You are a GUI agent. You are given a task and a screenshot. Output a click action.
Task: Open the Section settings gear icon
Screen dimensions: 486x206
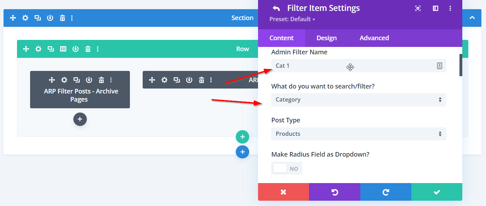pos(25,18)
